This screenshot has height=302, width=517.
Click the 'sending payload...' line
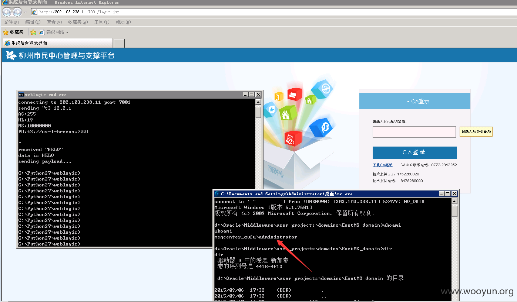pyautogui.click(x=45, y=161)
